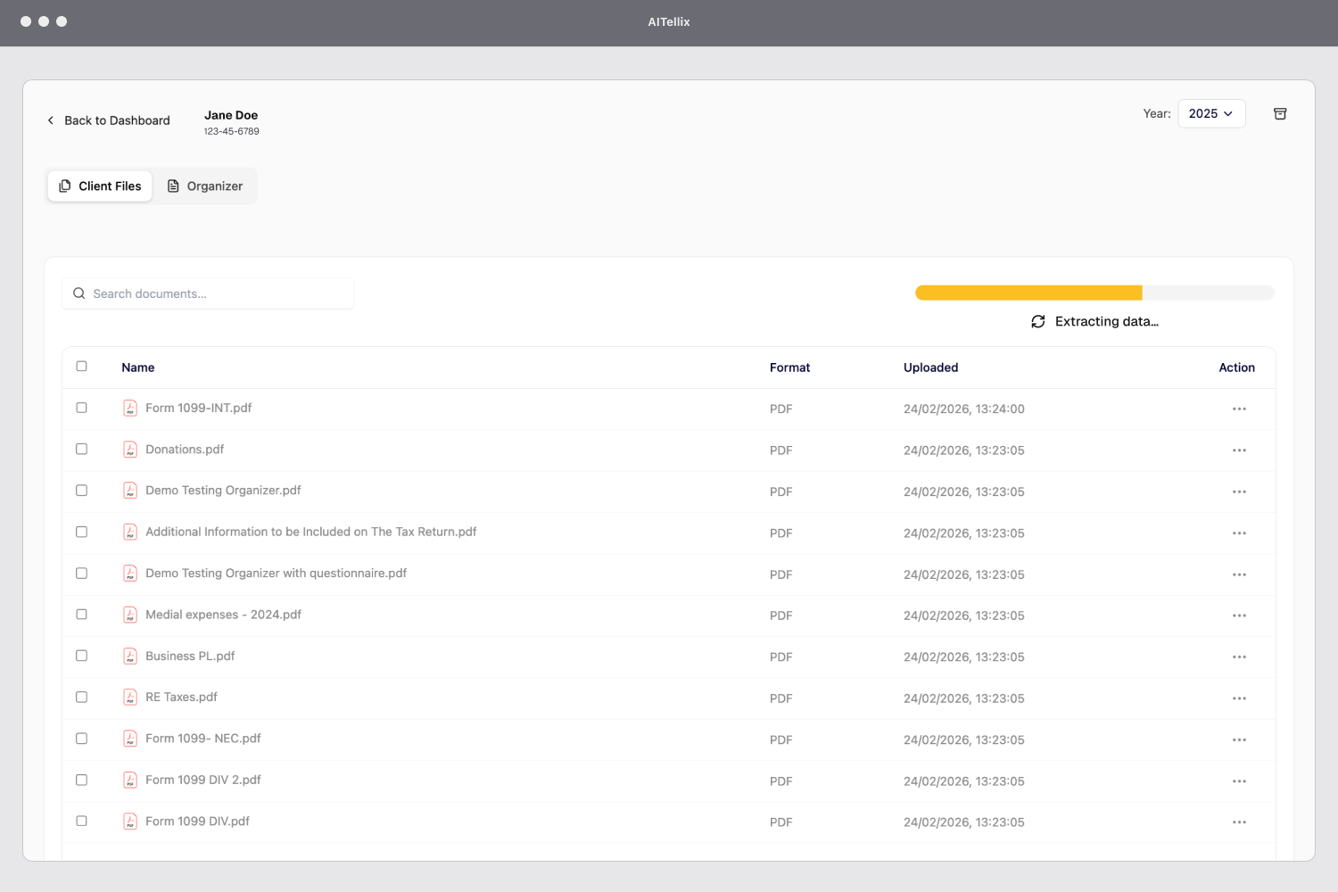Click the refresh icon beside Extracting data
The image size is (1338, 892).
[1037, 321]
